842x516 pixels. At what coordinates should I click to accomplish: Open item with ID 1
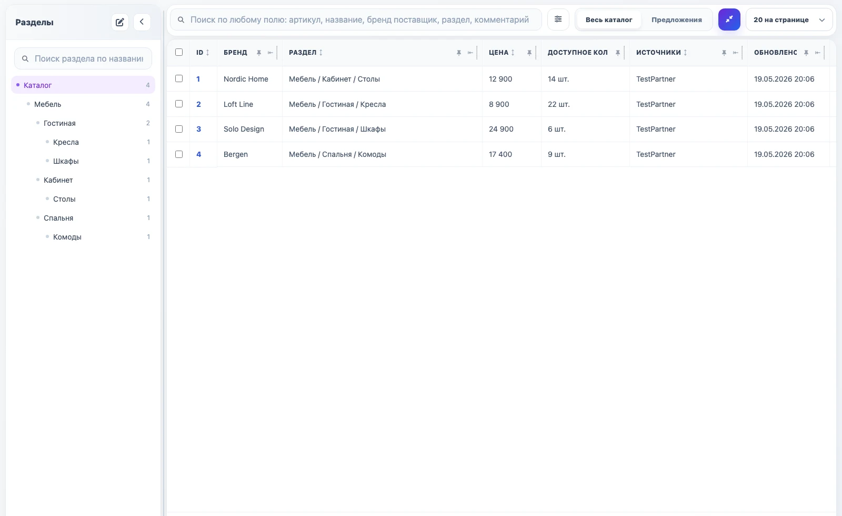(x=198, y=79)
